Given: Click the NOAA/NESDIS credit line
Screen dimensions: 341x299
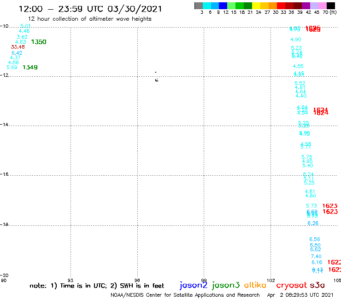Looking at the screenshot, I should 185,295.
